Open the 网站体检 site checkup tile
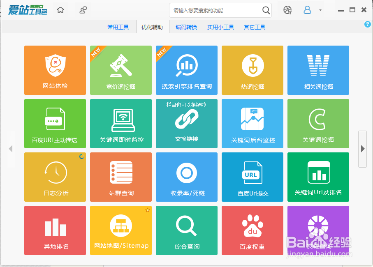 pos(55,70)
